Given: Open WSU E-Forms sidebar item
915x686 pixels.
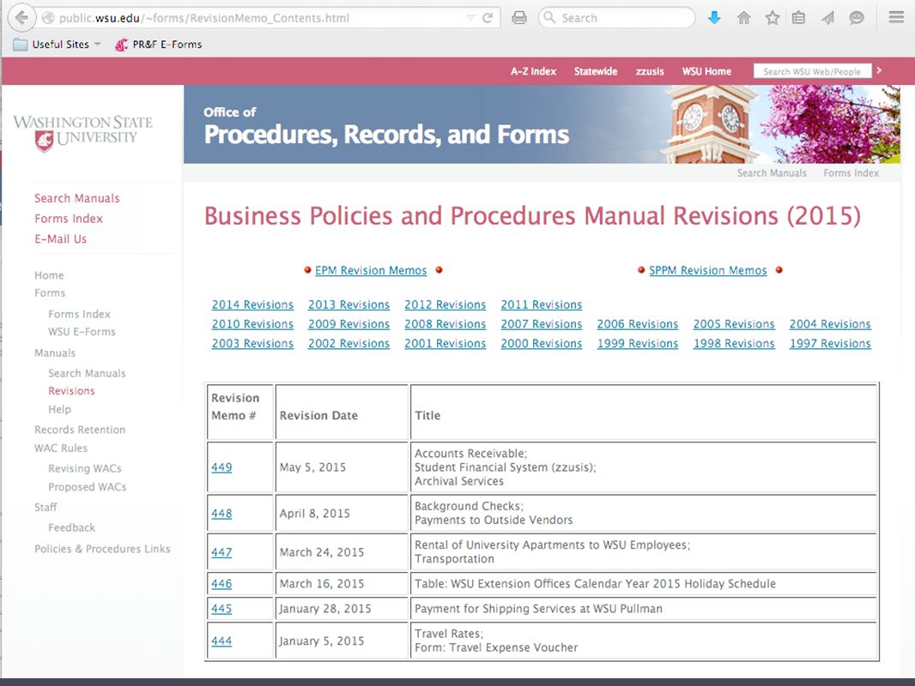Looking at the screenshot, I should click(82, 332).
